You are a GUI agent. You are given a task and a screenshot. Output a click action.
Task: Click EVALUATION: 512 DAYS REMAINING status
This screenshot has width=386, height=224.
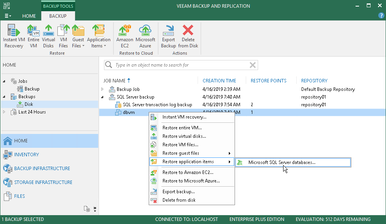point(333,219)
